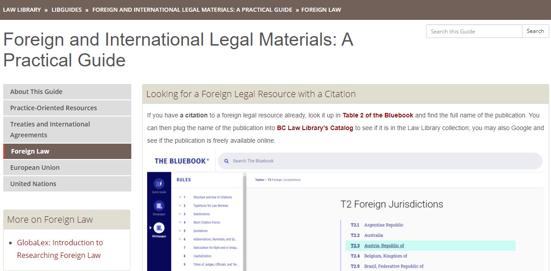Click Looking for a Foreign Legal Resource heading

click(251, 94)
